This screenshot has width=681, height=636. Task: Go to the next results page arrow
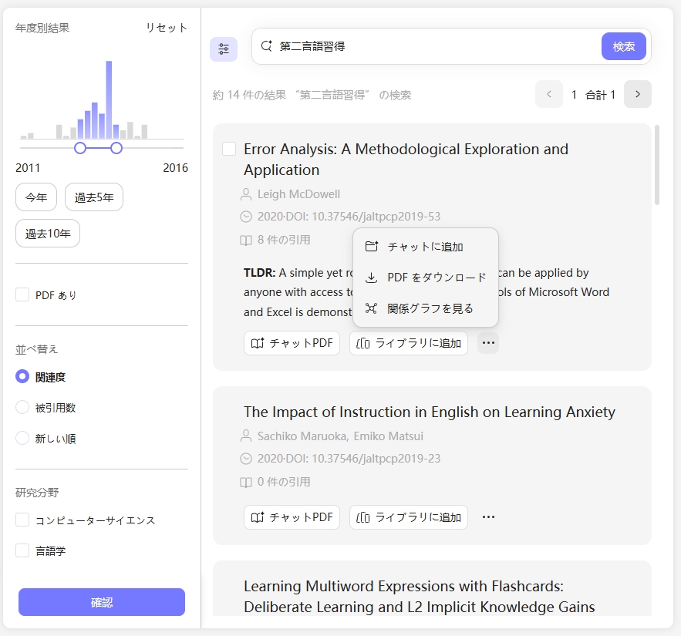coord(637,93)
